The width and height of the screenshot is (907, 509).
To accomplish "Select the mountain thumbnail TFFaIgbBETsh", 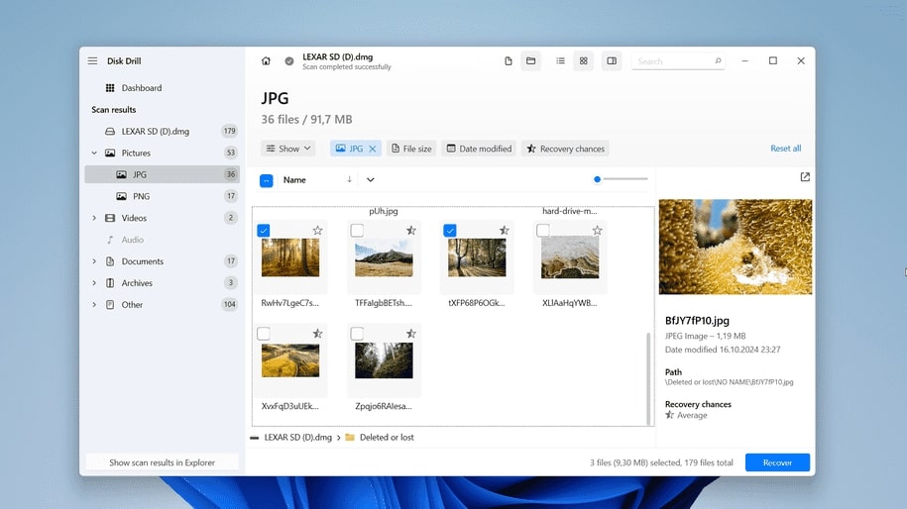I will coord(384,257).
